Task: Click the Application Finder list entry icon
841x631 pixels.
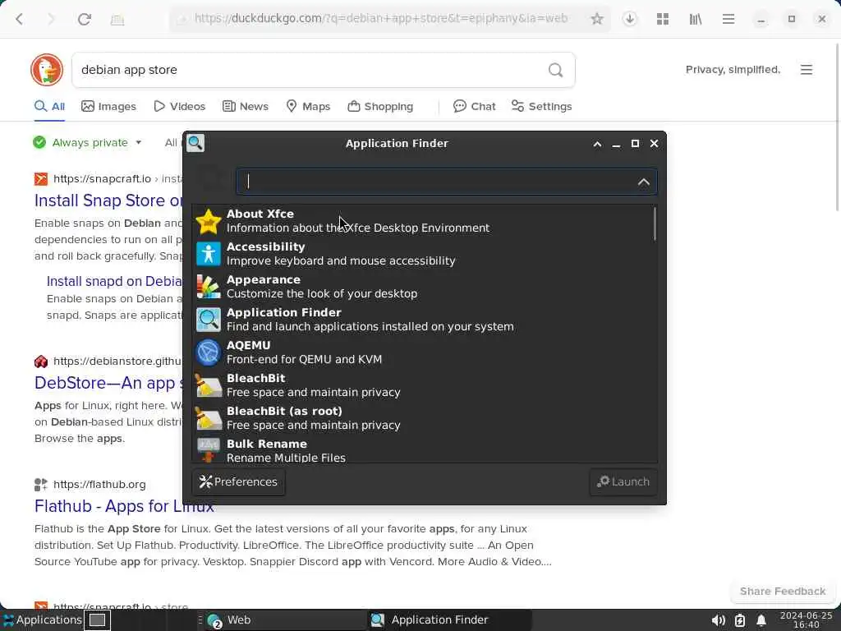Action: coord(208,320)
